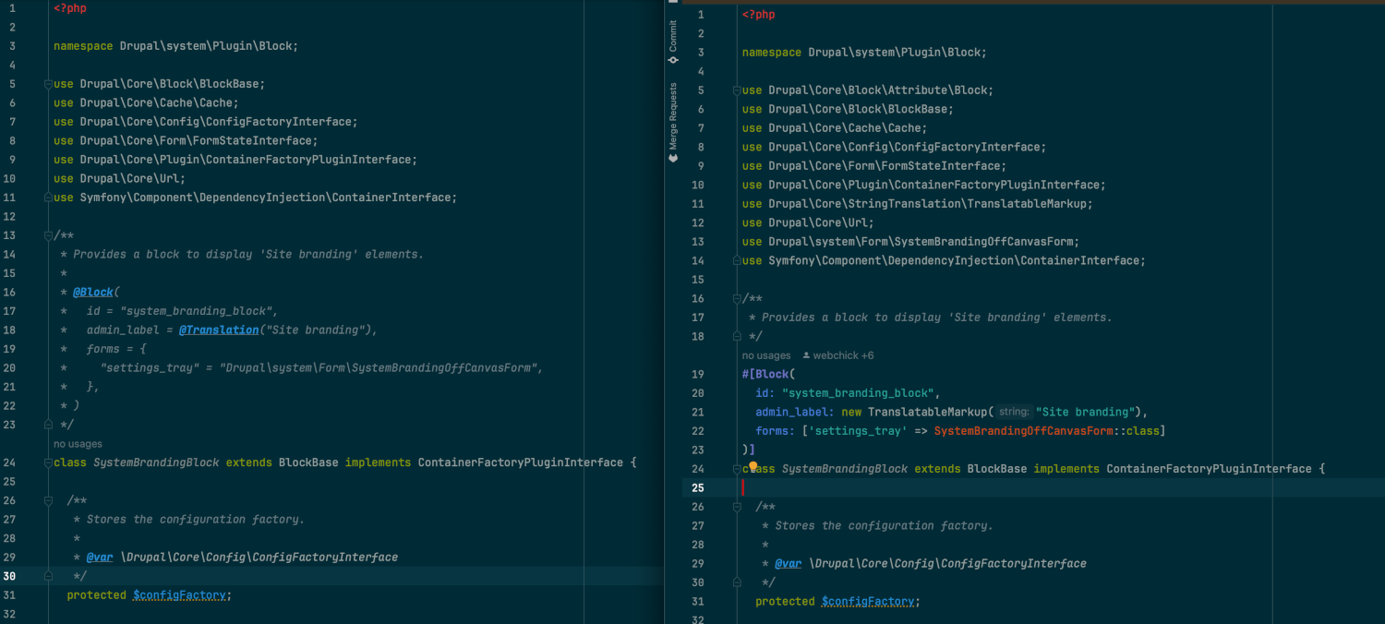Screen dimensions: 1385x624
Task: Collapse doc comment at right editor line 16
Action: click(x=737, y=298)
